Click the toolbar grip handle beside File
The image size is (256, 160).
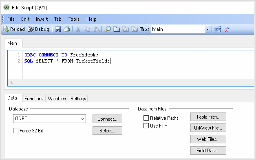3,19
